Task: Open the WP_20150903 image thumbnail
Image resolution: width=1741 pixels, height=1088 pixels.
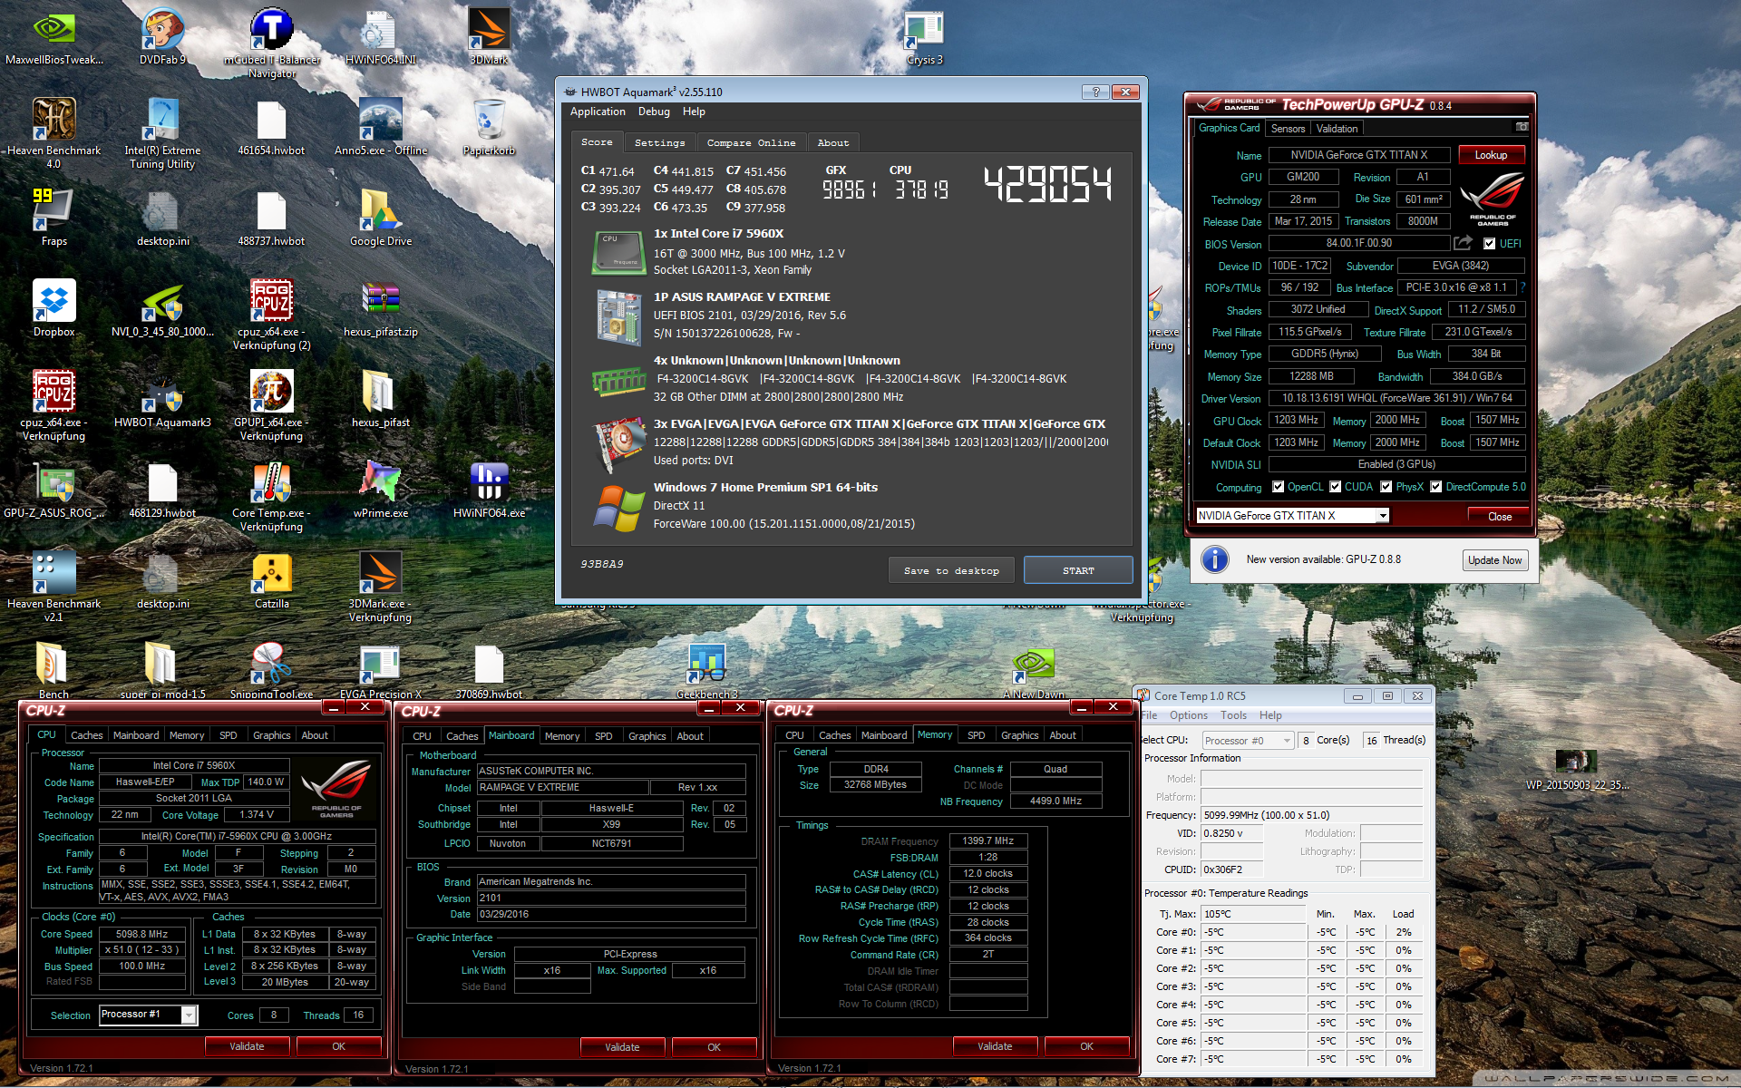Action: tap(1576, 762)
